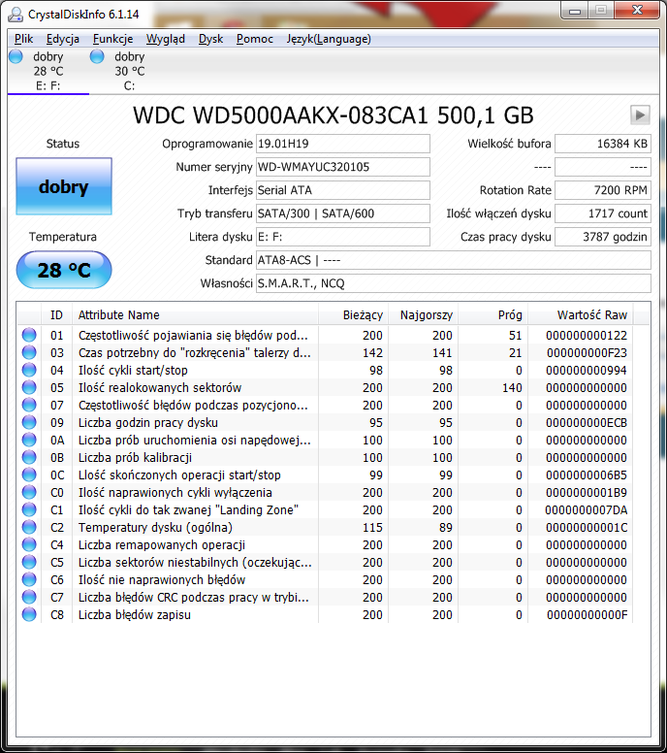Select row Liczba prób kalibracji

[326, 458]
